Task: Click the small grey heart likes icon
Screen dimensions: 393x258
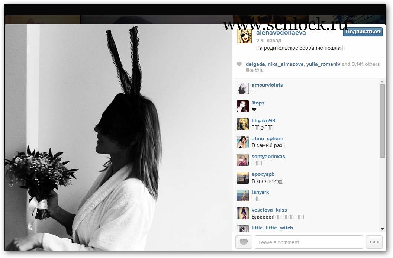Action: pyautogui.click(x=239, y=64)
